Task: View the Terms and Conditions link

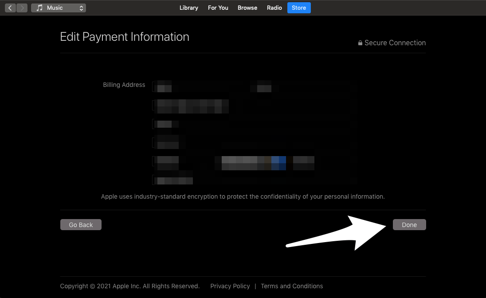Action: pos(292,286)
